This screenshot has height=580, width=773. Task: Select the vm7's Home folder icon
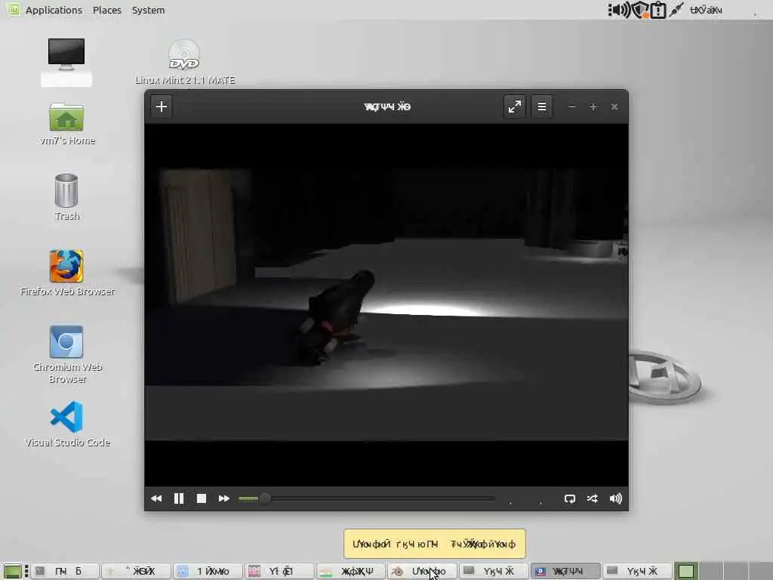67,124
